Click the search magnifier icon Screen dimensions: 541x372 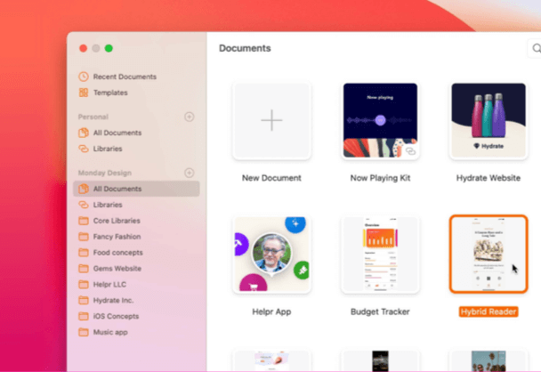(x=536, y=49)
